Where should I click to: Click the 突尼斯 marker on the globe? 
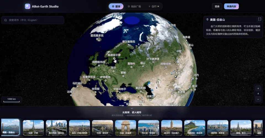pyautogui.click(x=96, y=92)
